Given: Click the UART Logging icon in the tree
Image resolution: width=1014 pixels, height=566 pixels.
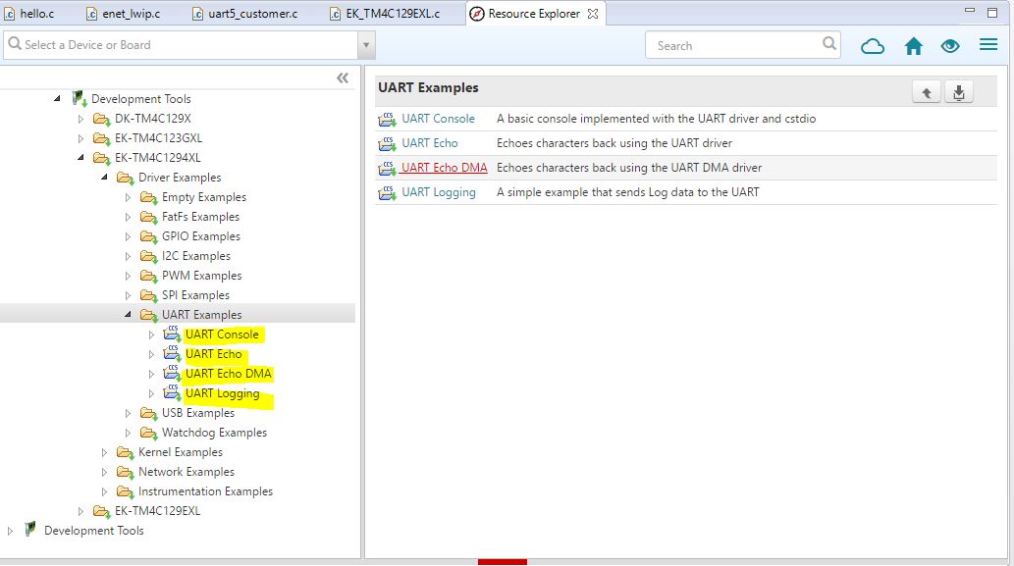Looking at the screenshot, I should 172,392.
